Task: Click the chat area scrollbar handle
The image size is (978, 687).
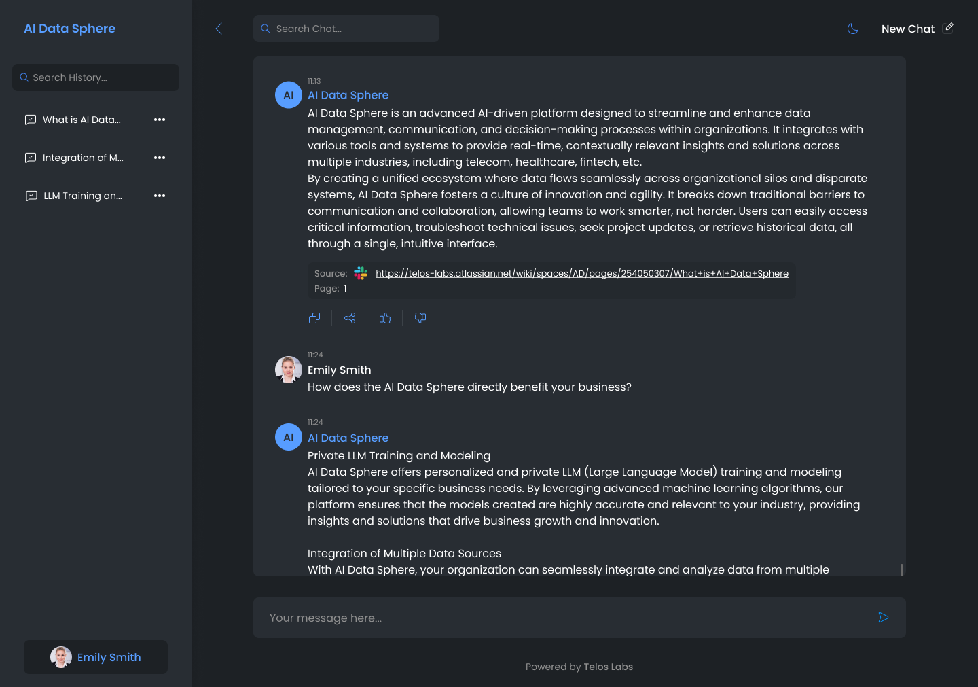Action: pyautogui.click(x=902, y=569)
